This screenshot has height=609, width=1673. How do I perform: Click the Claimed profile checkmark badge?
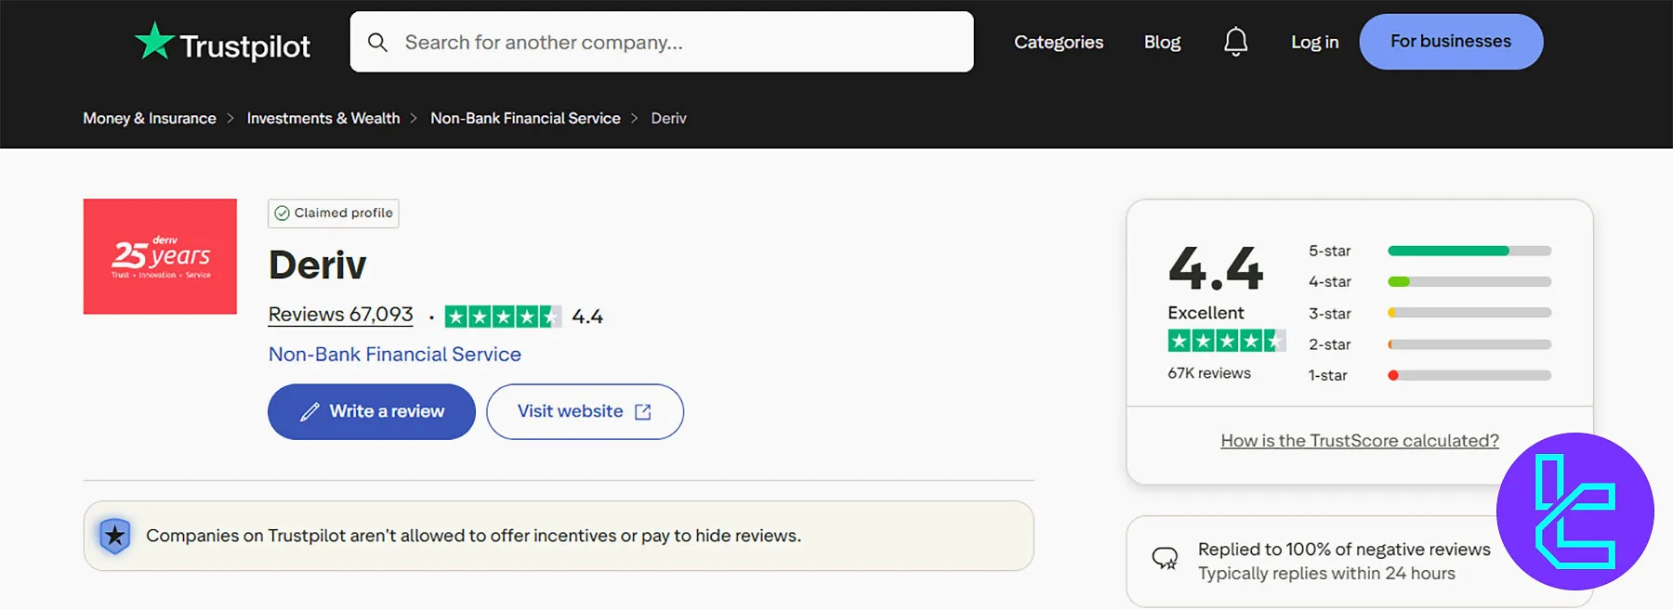coord(282,214)
